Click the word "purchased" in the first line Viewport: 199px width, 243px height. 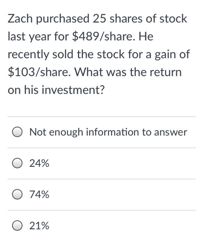[x=63, y=19]
